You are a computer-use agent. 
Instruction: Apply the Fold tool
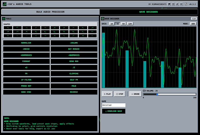pos(74,86)
